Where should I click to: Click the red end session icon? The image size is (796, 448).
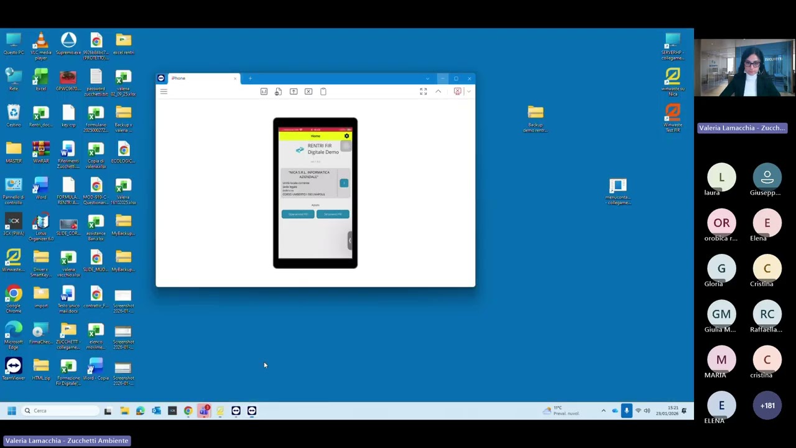tap(458, 91)
